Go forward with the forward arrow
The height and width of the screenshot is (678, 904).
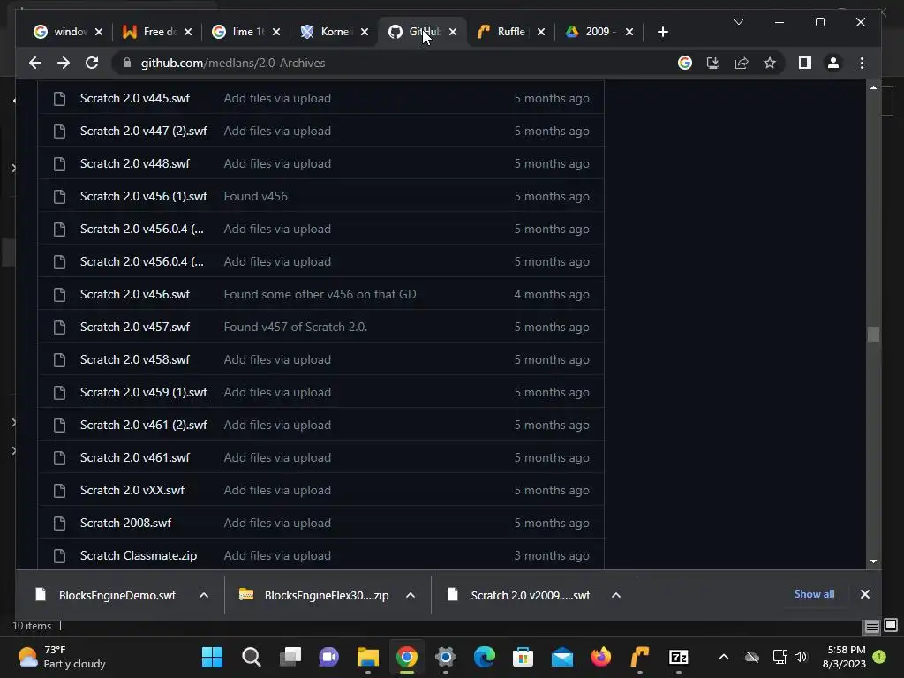(x=64, y=63)
